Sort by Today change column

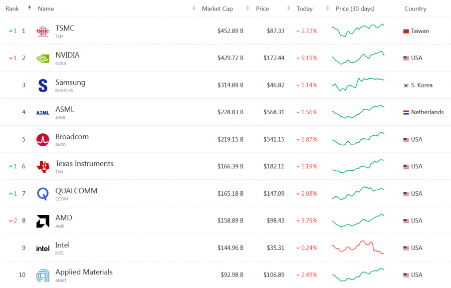click(305, 9)
